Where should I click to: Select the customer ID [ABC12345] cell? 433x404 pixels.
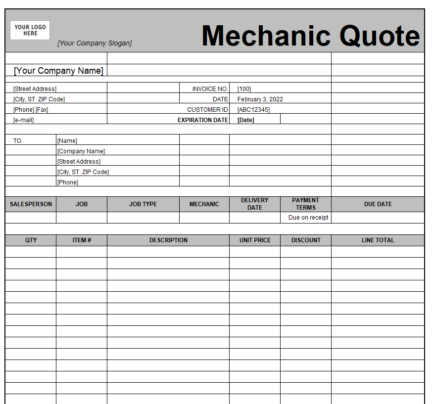(280, 109)
